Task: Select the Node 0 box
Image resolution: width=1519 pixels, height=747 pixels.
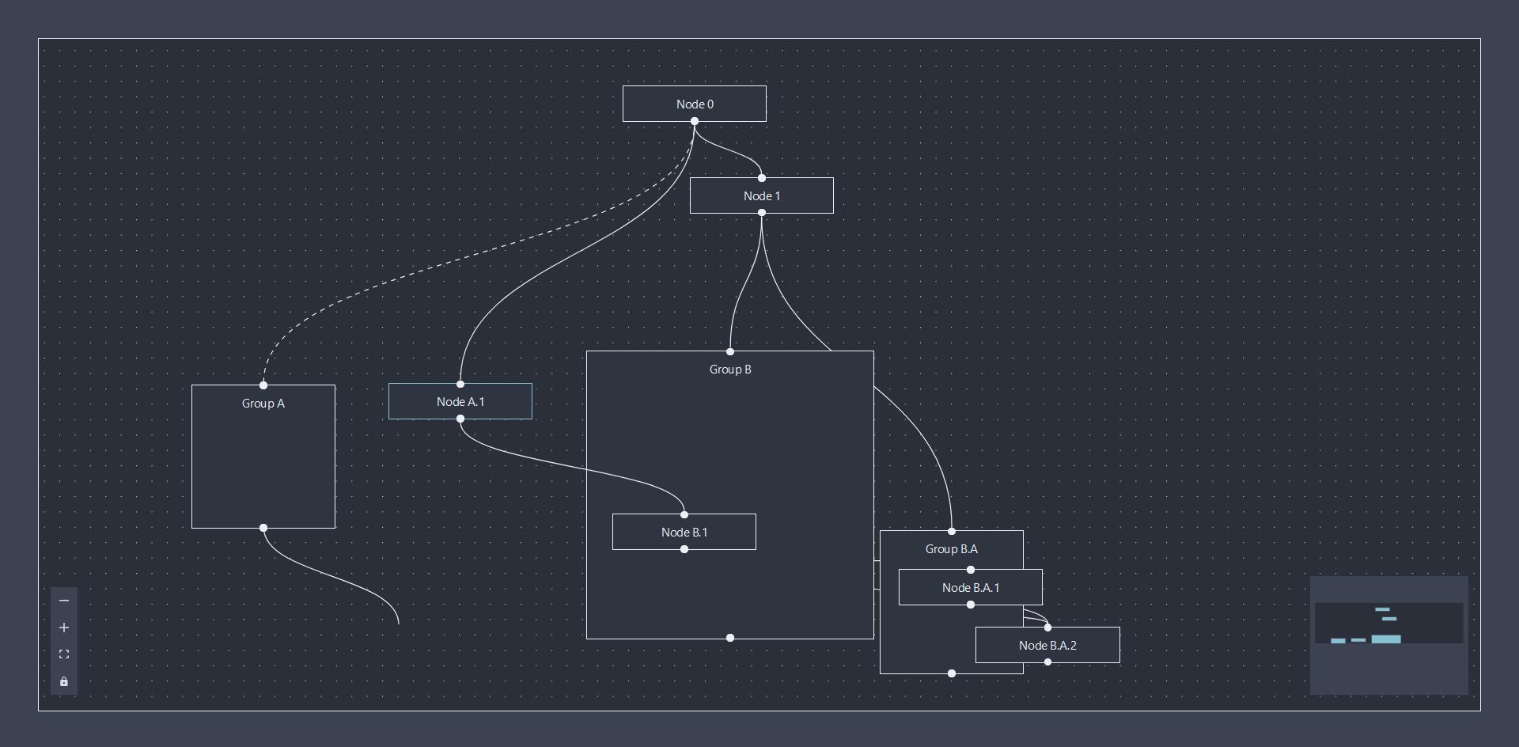Action: click(694, 104)
